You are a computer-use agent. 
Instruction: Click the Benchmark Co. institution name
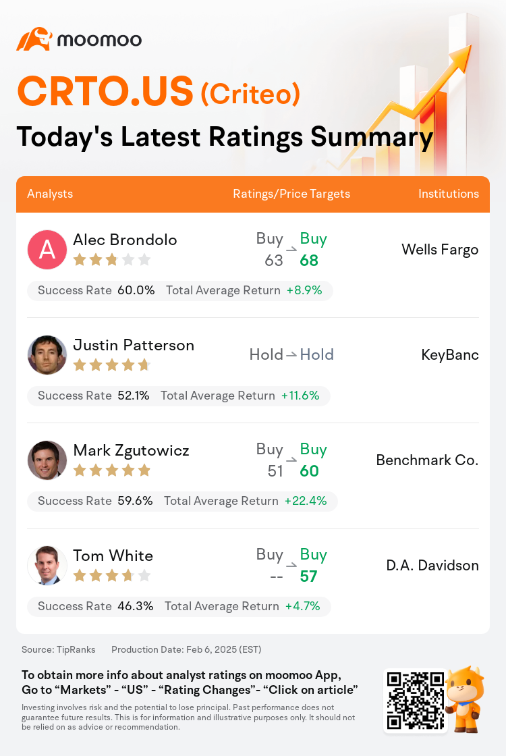pos(428,460)
